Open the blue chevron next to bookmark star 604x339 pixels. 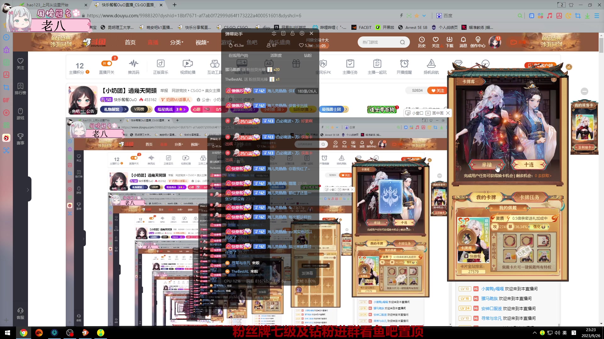click(424, 16)
